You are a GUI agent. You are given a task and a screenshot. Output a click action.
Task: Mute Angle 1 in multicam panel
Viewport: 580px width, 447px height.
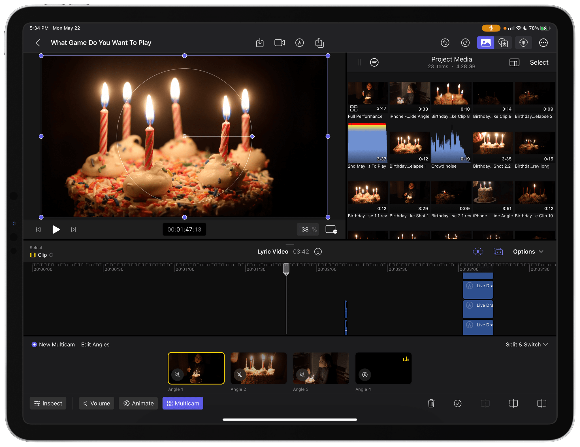coord(178,375)
